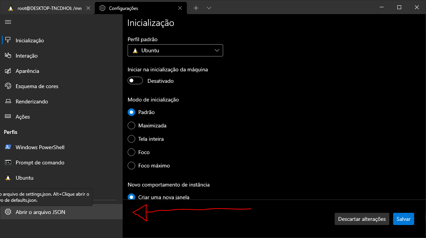Open the Ações settings page
The image size is (426, 238).
(x=61, y=117)
